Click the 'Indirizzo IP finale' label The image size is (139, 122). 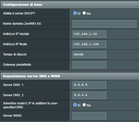coord(15,44)
